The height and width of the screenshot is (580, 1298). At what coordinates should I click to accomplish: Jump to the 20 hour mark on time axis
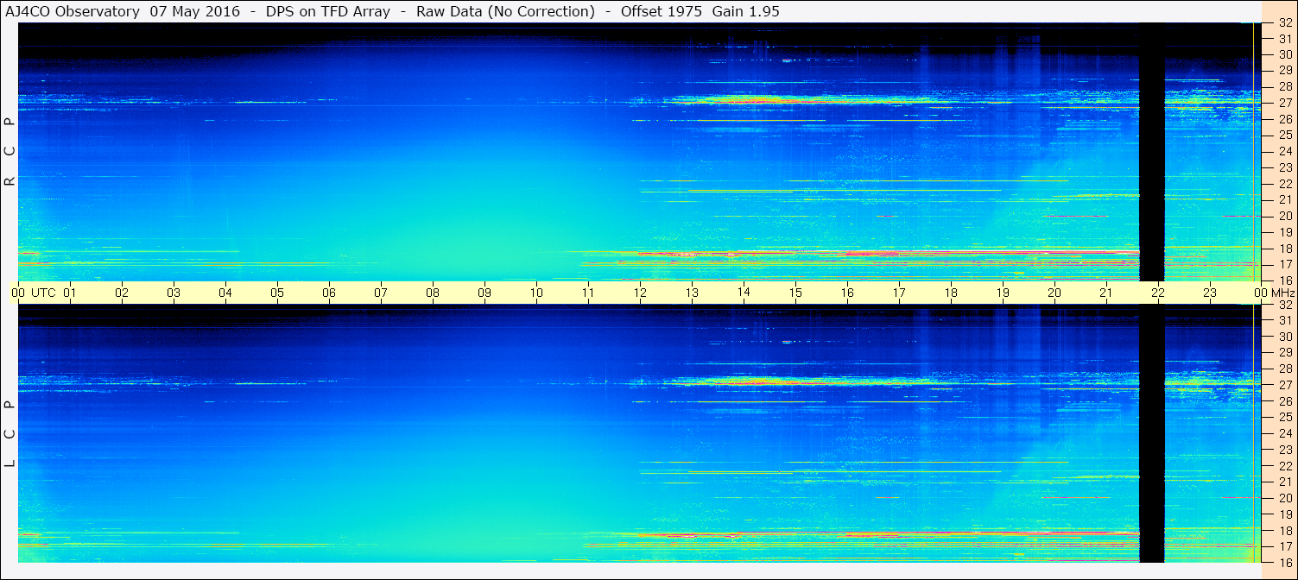(x=1054, y=293)
